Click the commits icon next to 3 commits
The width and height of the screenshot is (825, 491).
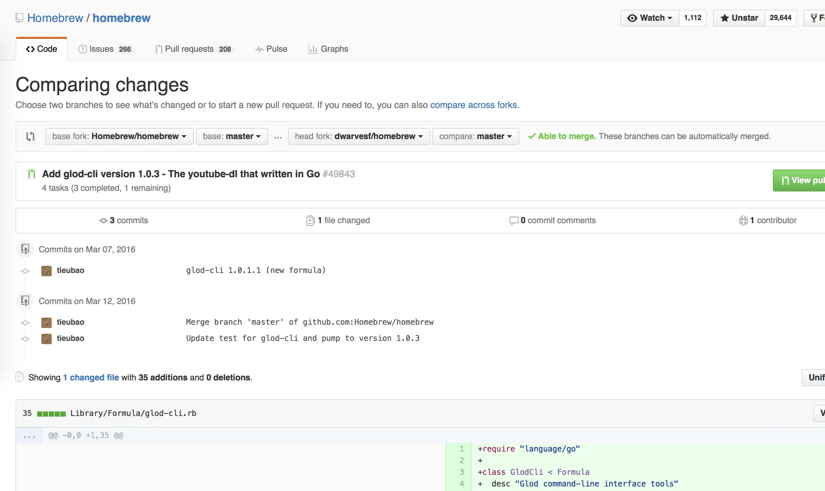pyautogui.click(x=103, y=221)
